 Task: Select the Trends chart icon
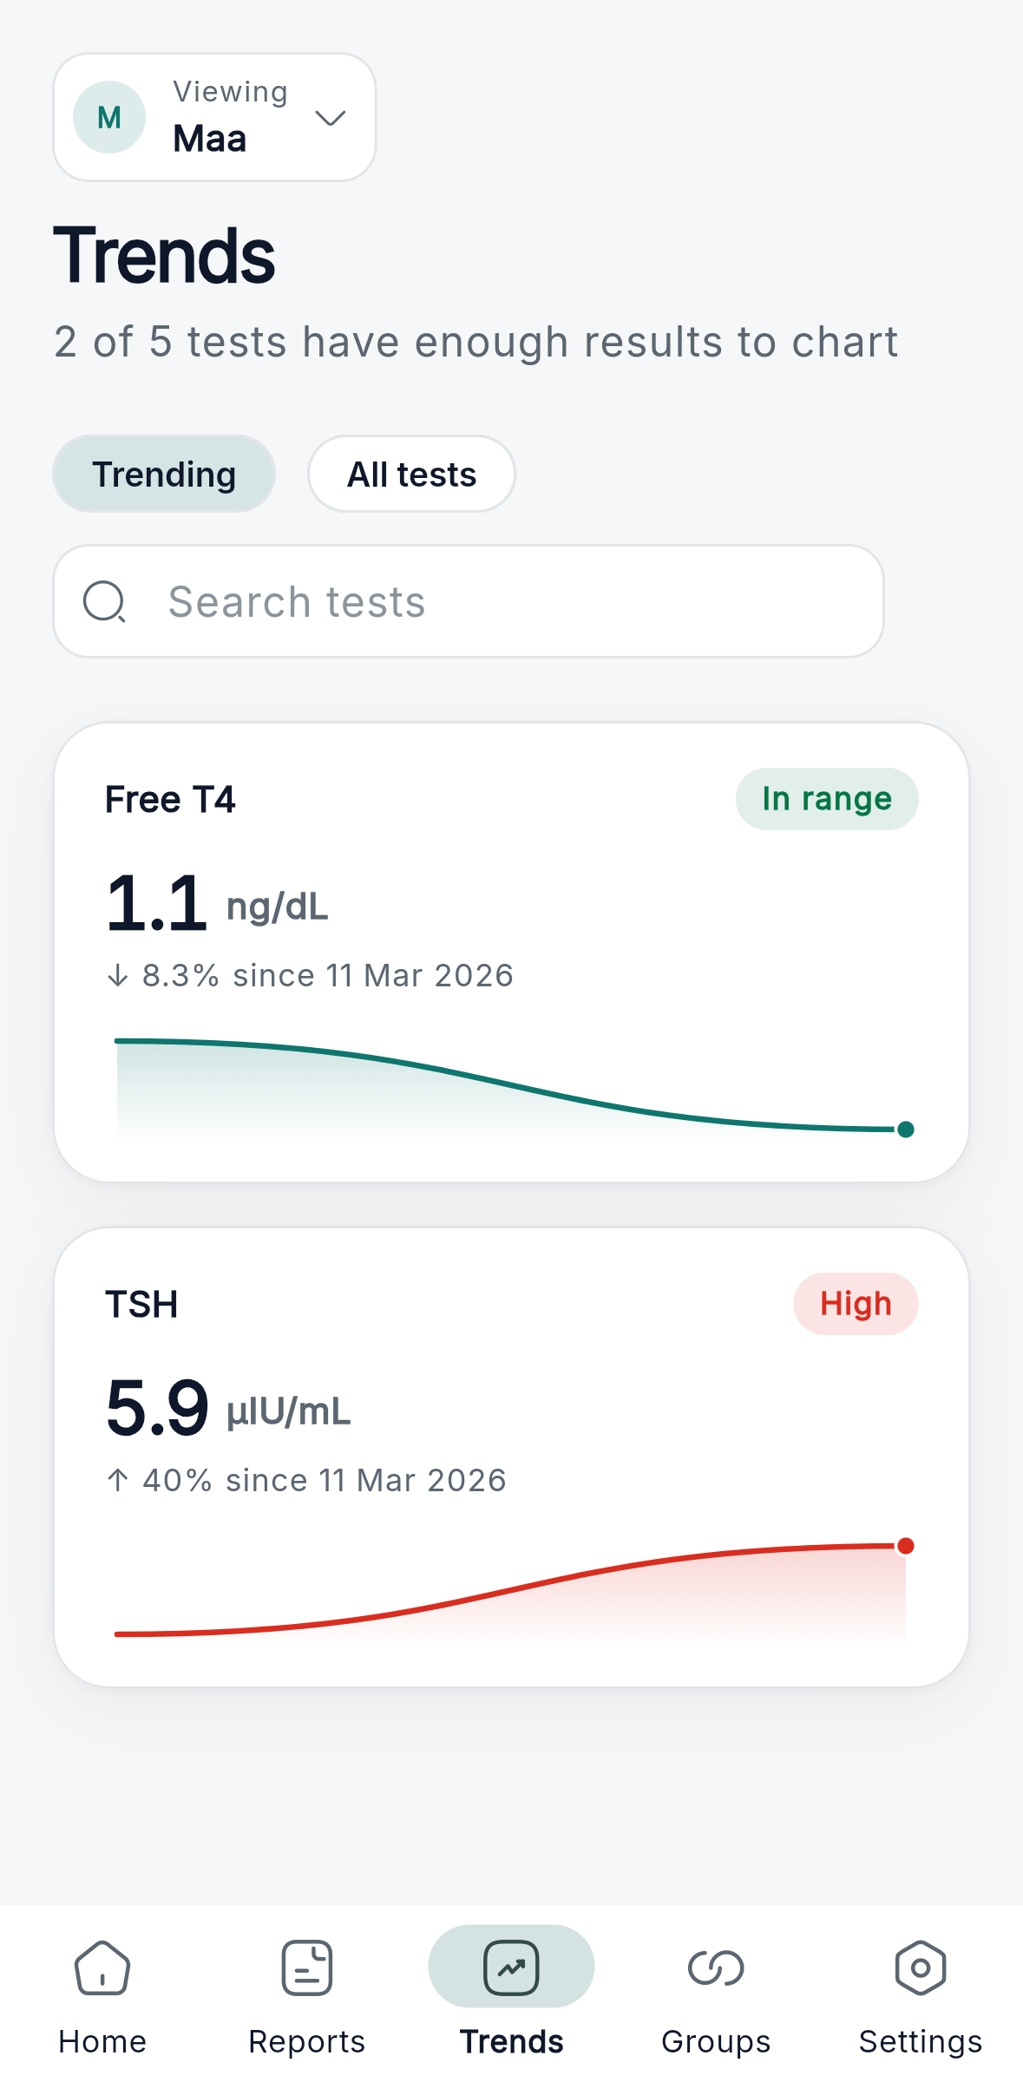pos(511,1967)
